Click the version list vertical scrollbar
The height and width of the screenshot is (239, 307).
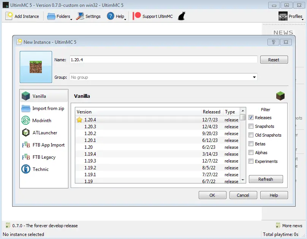pyautogui.click(x=243, y=148)
